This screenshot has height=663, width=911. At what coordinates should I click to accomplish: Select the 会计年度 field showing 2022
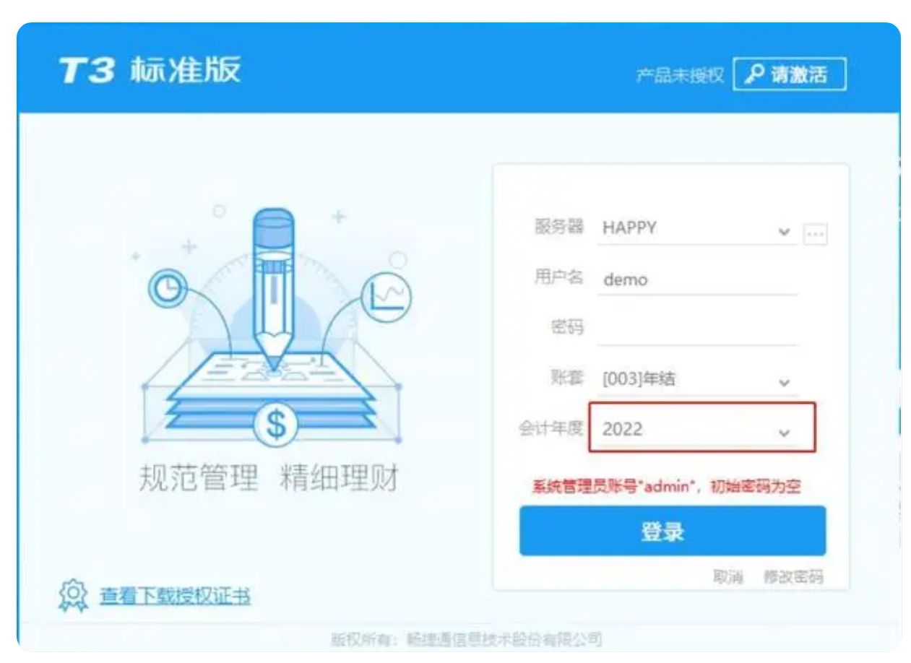point(702,428)
